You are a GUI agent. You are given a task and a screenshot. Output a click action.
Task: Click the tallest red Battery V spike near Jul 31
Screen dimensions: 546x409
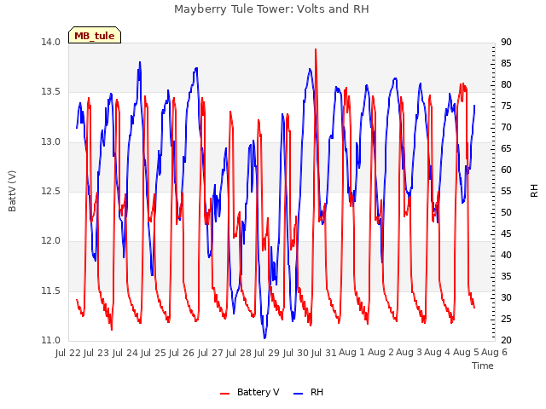coord(316,49)
